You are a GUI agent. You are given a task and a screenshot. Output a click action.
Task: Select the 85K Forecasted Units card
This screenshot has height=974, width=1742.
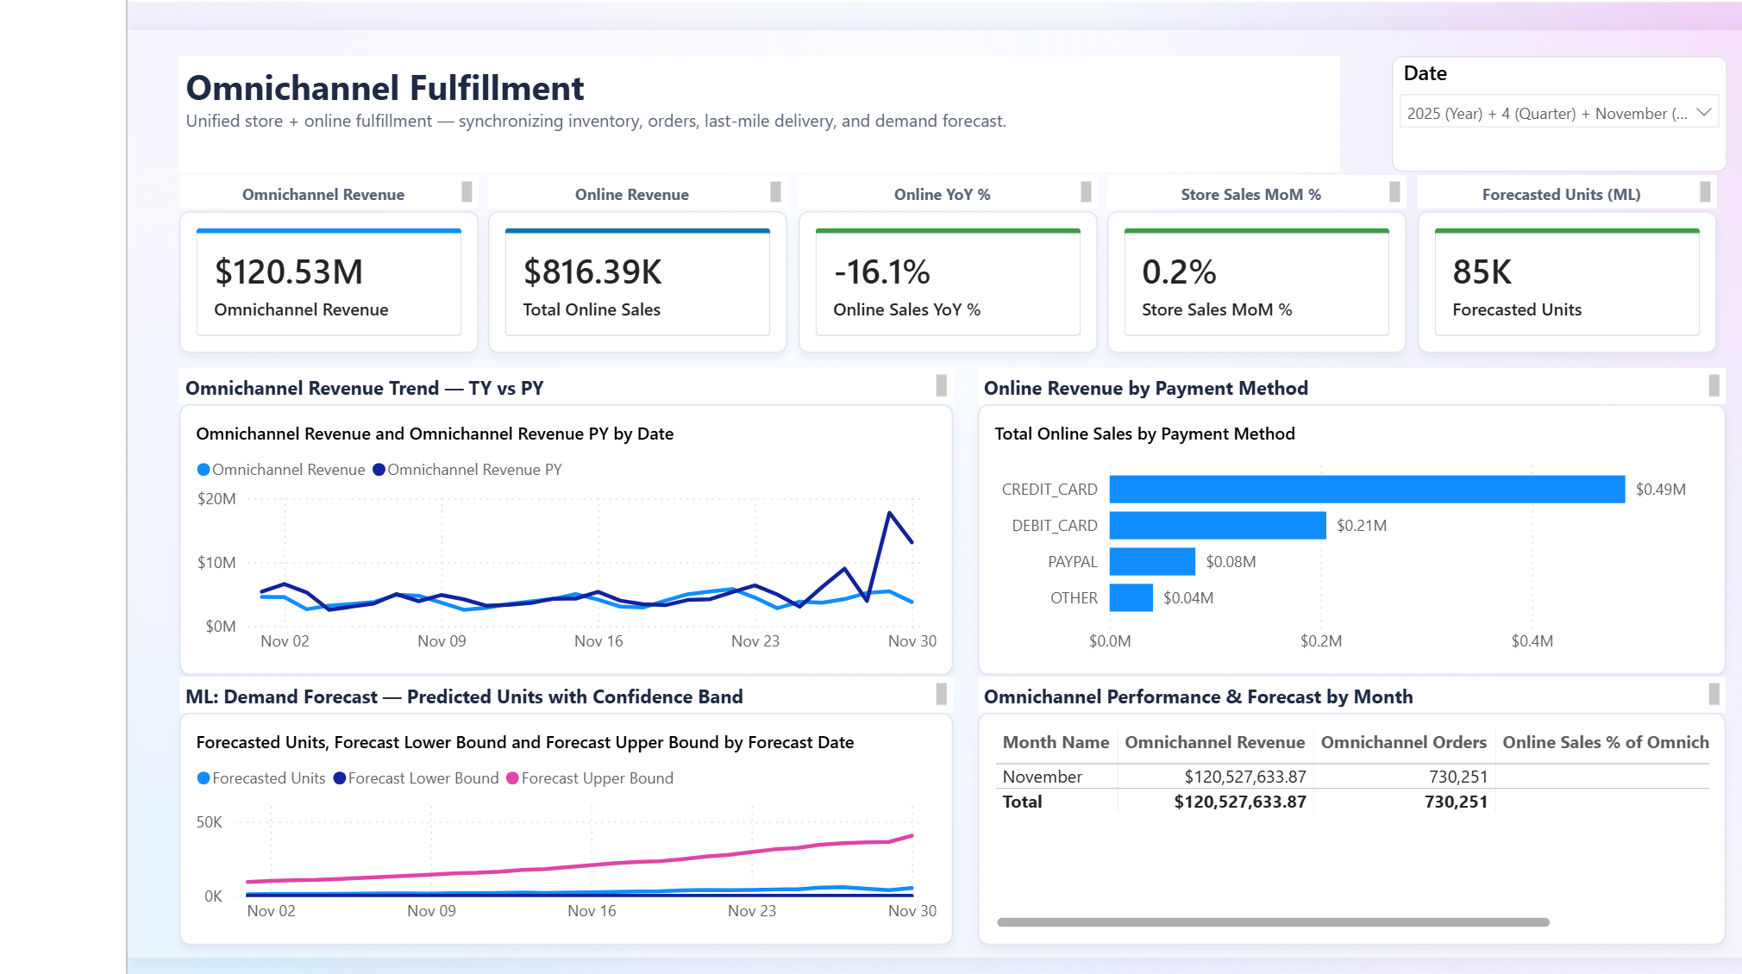coord(1567,283)
